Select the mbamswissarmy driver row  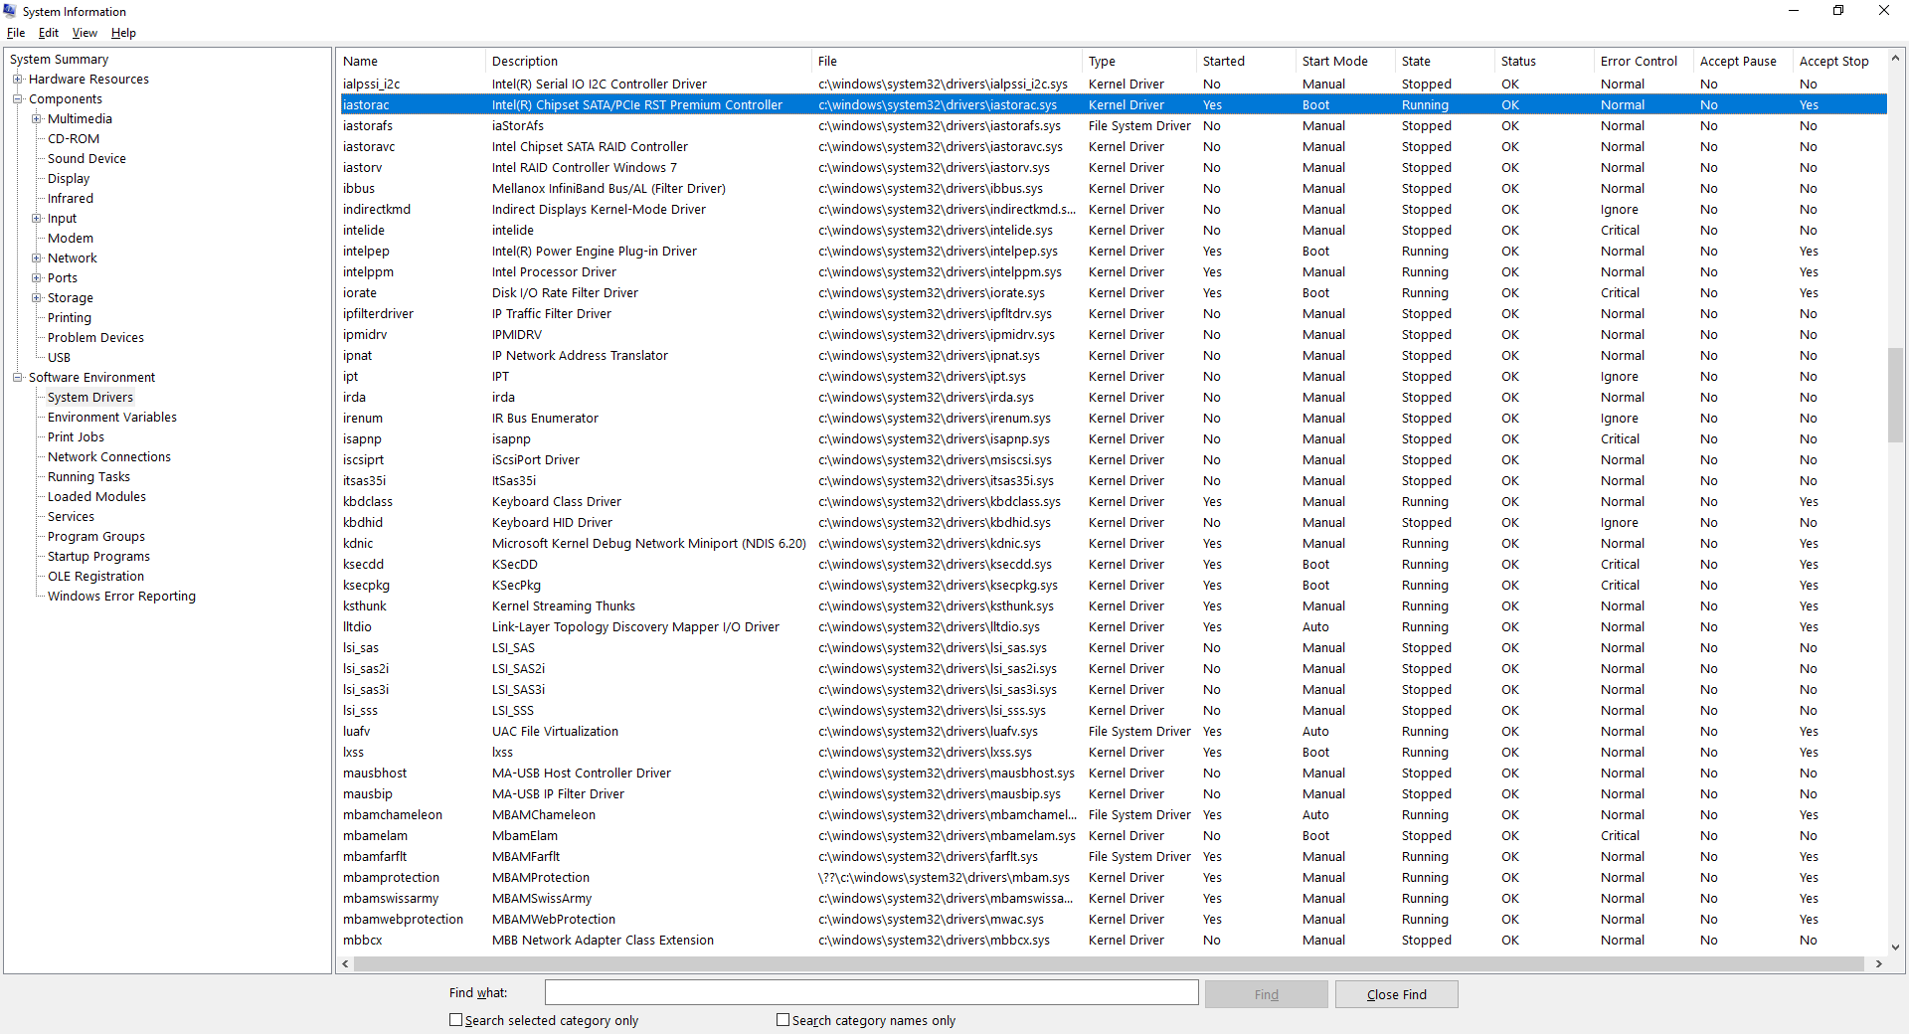pos(1114,898)
